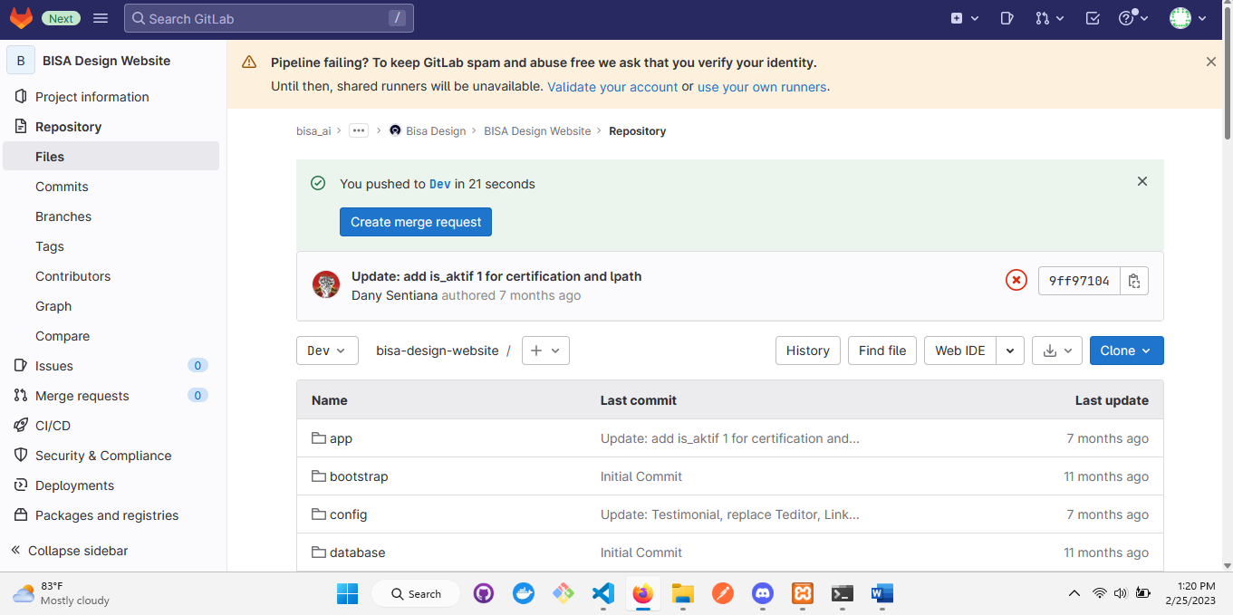The height and width of the screenshot is (615, 1233).
Task: Open bisa_ai breadcrumb
Action: pyautogui.click(x=313, y=131)
